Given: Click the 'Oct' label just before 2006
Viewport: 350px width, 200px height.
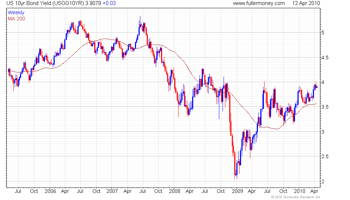Looking at the screenshot, I should pyautogui.click(x=34, y=191).
